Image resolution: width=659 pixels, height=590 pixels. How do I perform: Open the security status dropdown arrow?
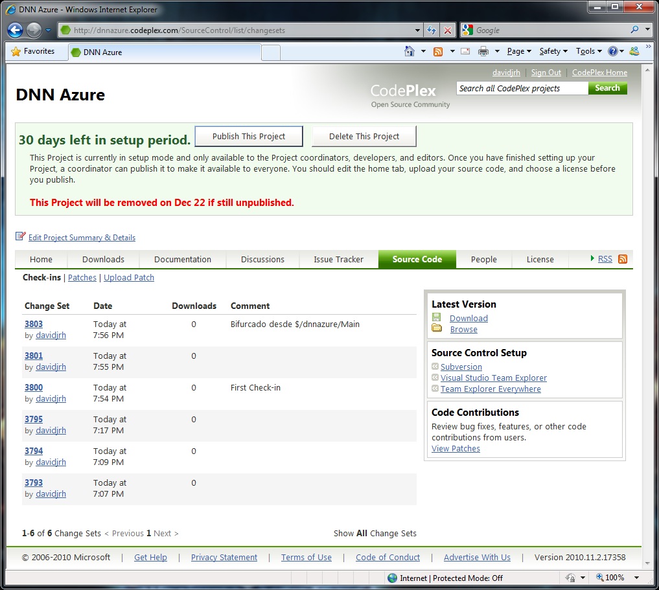(x=583, y=578)
